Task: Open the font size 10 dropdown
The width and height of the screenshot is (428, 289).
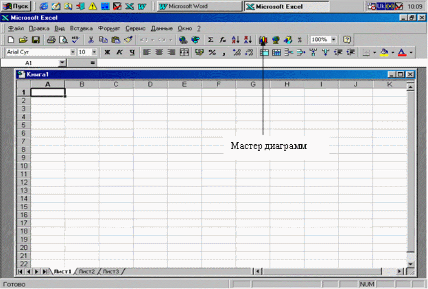Action: click(94, 52)
